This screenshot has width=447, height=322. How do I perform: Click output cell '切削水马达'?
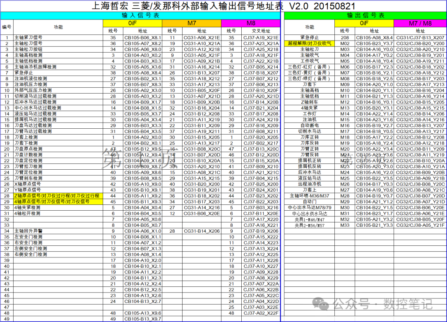pyautogui.click(x=310, y=131)
